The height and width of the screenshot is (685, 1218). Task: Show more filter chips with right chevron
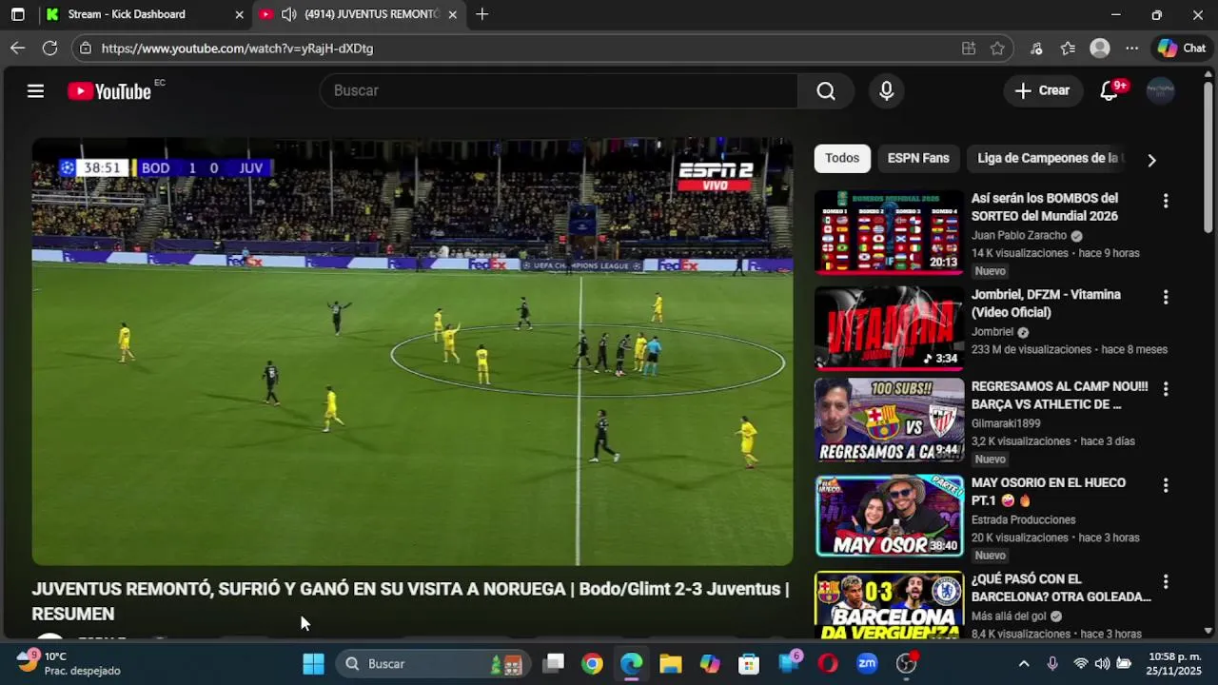1151,160
